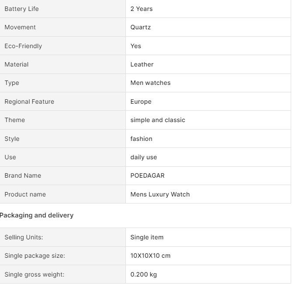
Task: Click the Mens Luxury Watch product name
Action: point(160,194)
